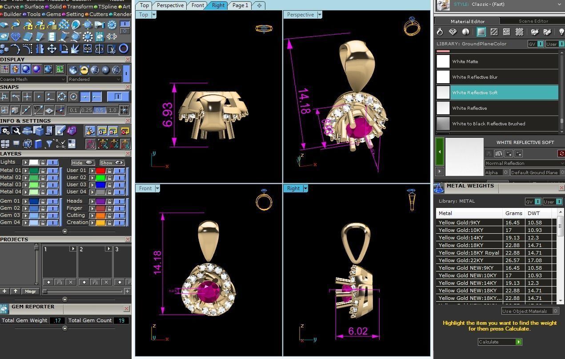Click Show layers eye toggle
This screenshot has height=359, width=565.
tap(112, 163)
